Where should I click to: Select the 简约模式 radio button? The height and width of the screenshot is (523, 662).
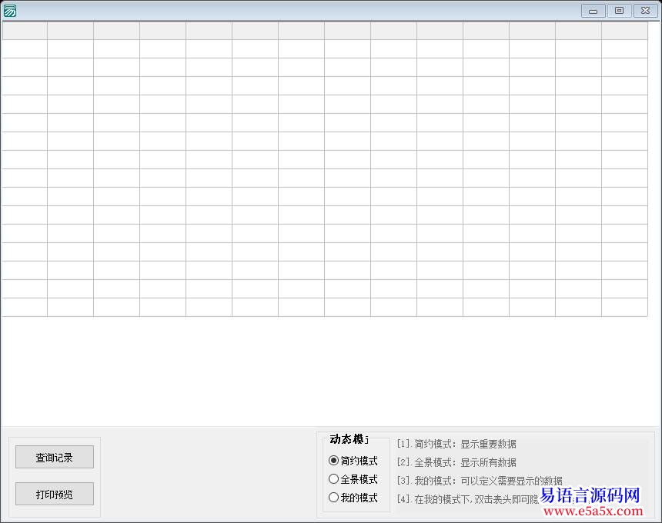click(x=333, y=462)
